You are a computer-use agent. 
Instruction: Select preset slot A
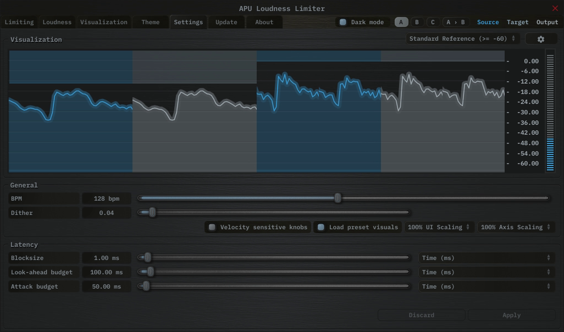401,23
